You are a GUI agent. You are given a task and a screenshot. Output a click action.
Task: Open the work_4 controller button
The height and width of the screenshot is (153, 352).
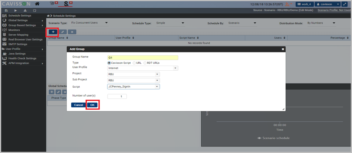pos(305,4)
